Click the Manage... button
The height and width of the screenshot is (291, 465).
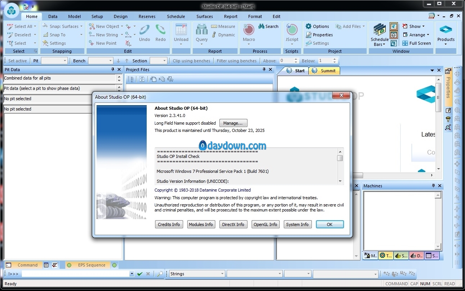233,123
